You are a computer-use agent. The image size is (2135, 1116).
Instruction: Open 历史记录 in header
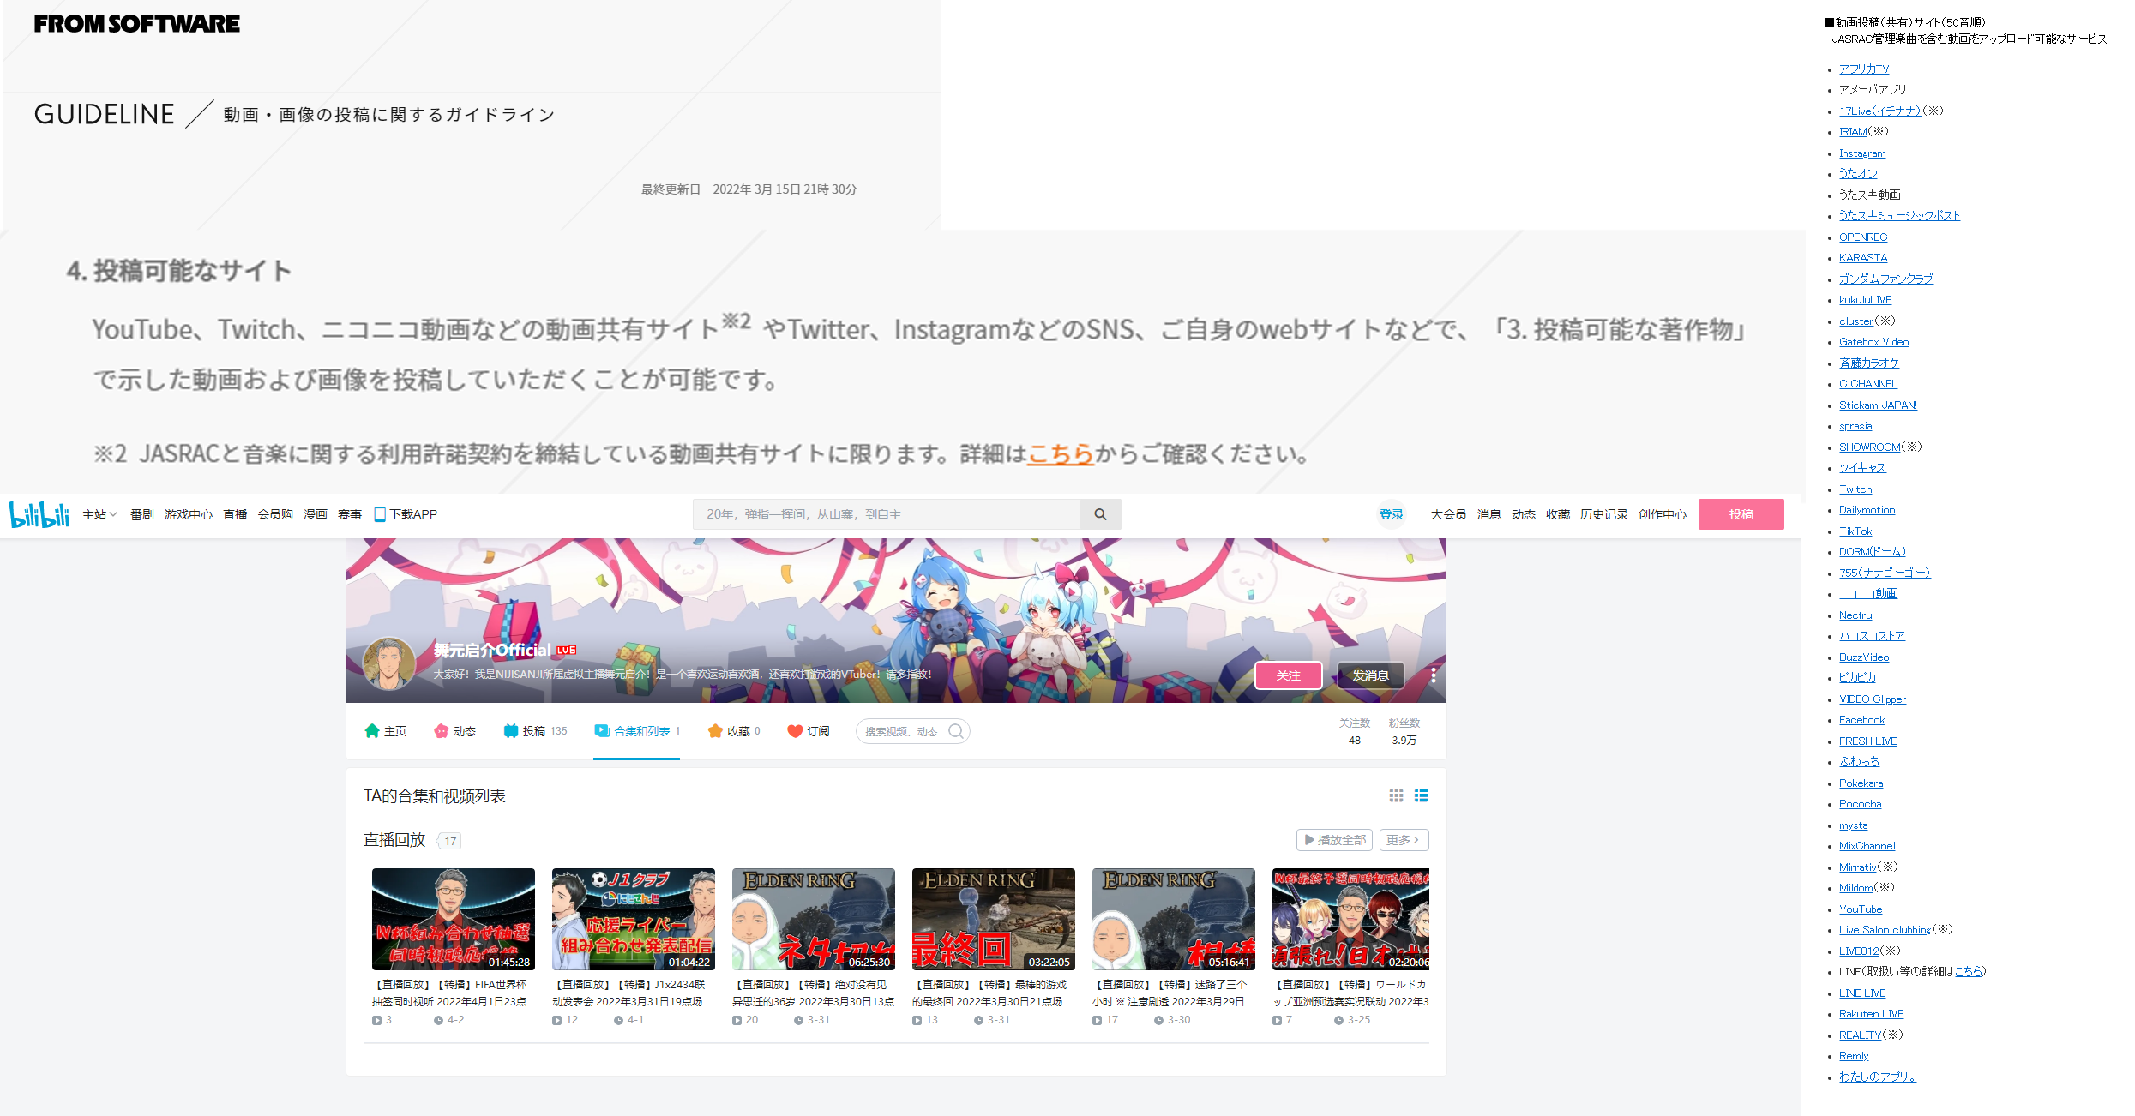pyautogui.click(x=1603, y=514)
